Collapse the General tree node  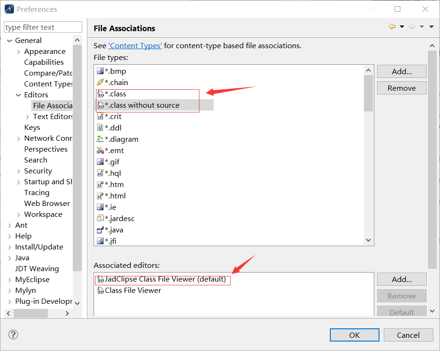[9, 41]
